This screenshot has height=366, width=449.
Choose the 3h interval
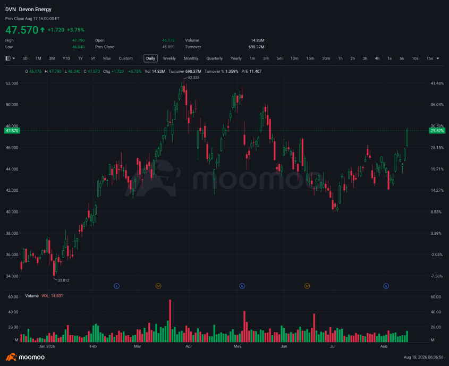click(x=365, y=58)
